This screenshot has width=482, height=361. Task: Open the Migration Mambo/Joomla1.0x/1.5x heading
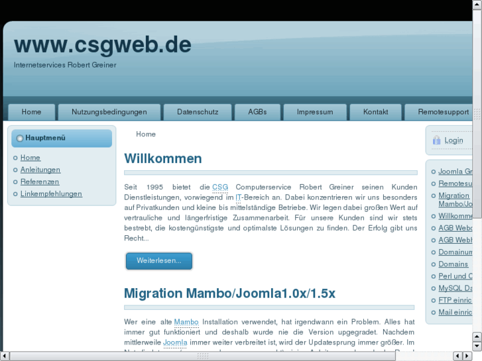point(229,293)
